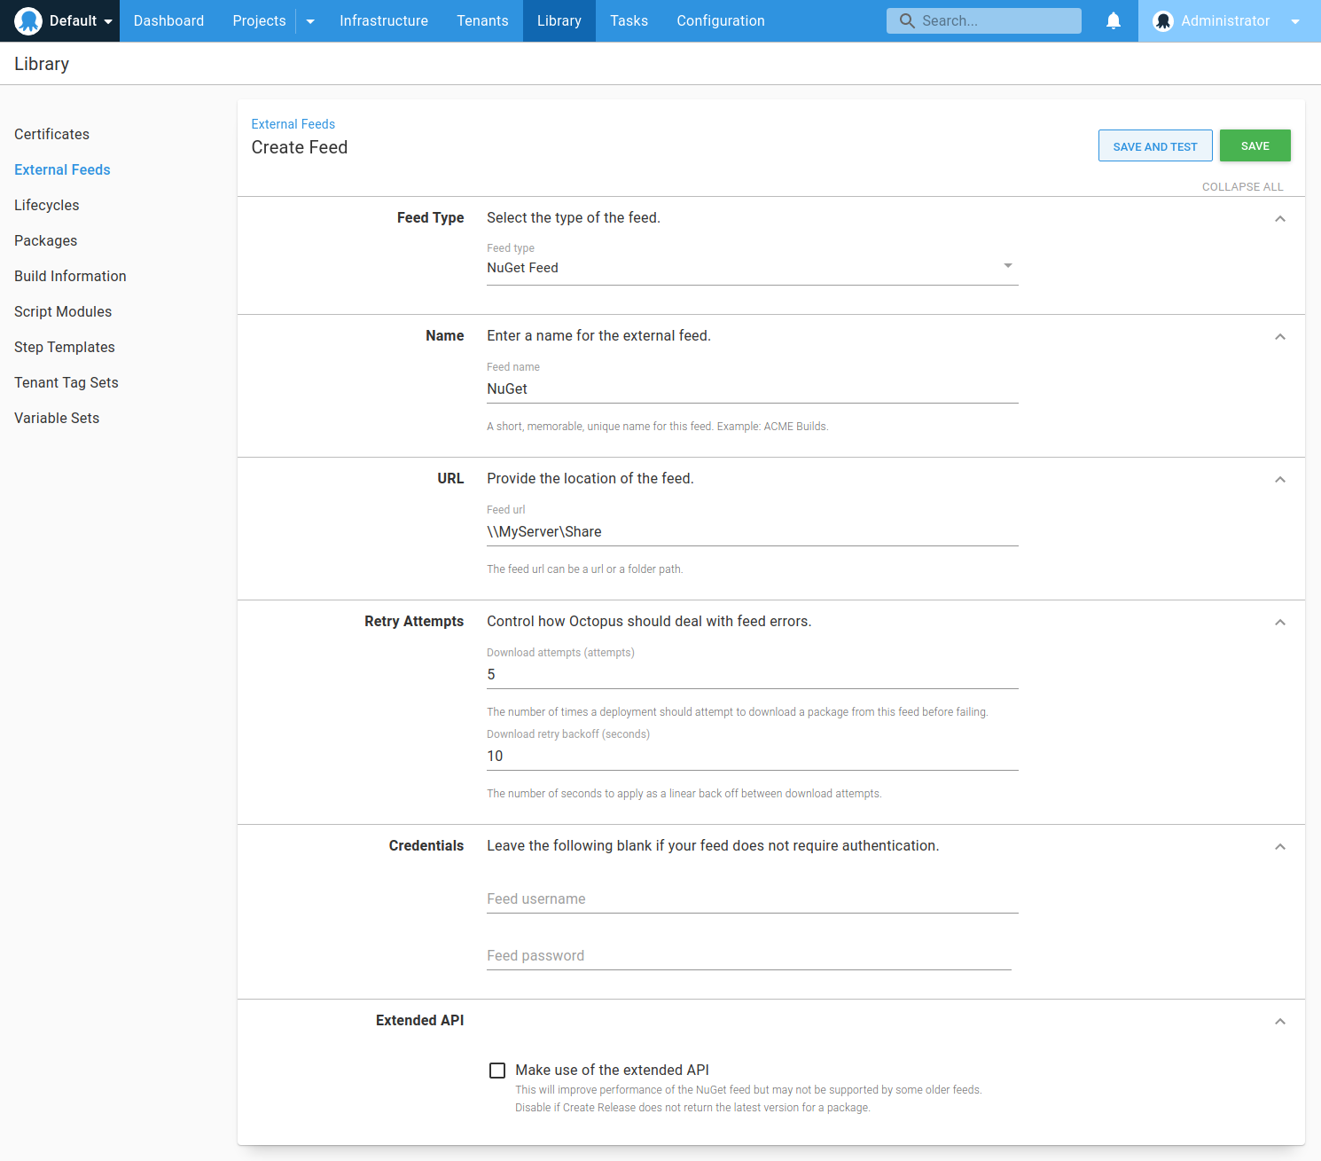
Task: Click the Administrator avatar icon
Action: tap(1163, 21)
